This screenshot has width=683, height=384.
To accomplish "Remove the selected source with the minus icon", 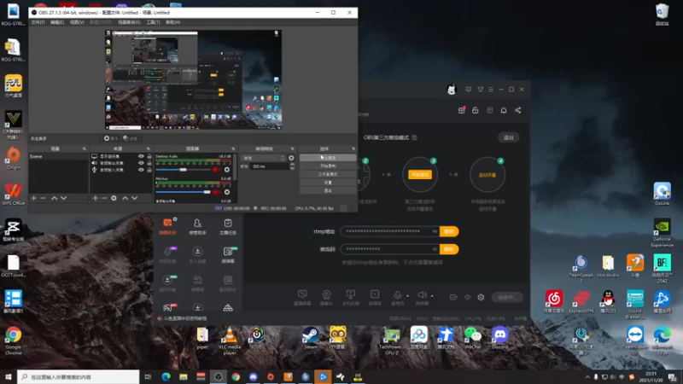I will pos(104,198).
